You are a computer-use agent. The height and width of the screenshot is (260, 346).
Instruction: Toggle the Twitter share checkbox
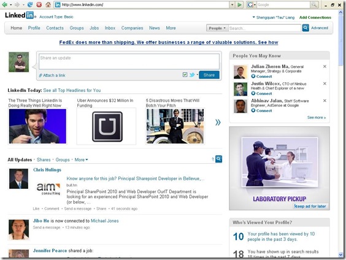(x=185, y=75)
